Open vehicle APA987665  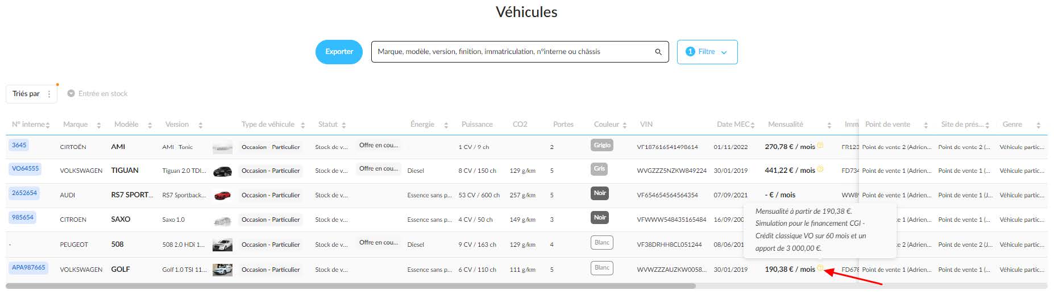pyautogui.click(x=28, y=267)
